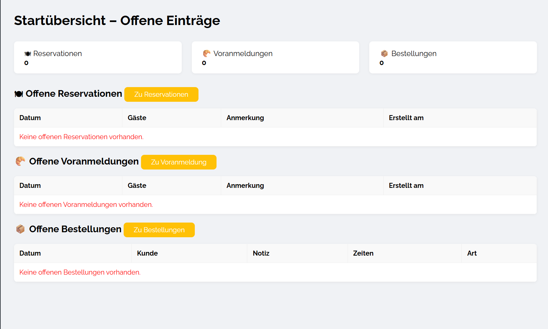Click 'Keine offenen Voranmeldungen vorhanden.' message

[86, 205]
